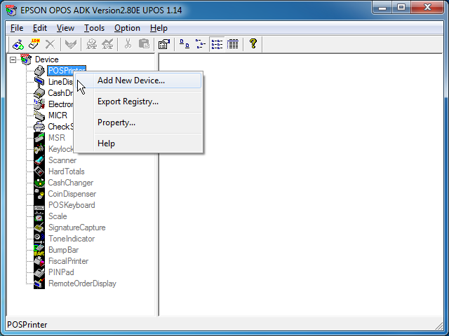The image size is (449, 336).
Task: Select the RemoteOrderDisplay tree item
Action: pyautogui.click(x=82, y=283)
